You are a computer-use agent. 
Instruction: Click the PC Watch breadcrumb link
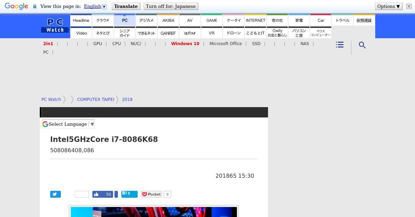(51, 99)
